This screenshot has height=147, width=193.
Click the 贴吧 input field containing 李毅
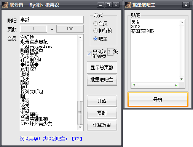[52, 20]
